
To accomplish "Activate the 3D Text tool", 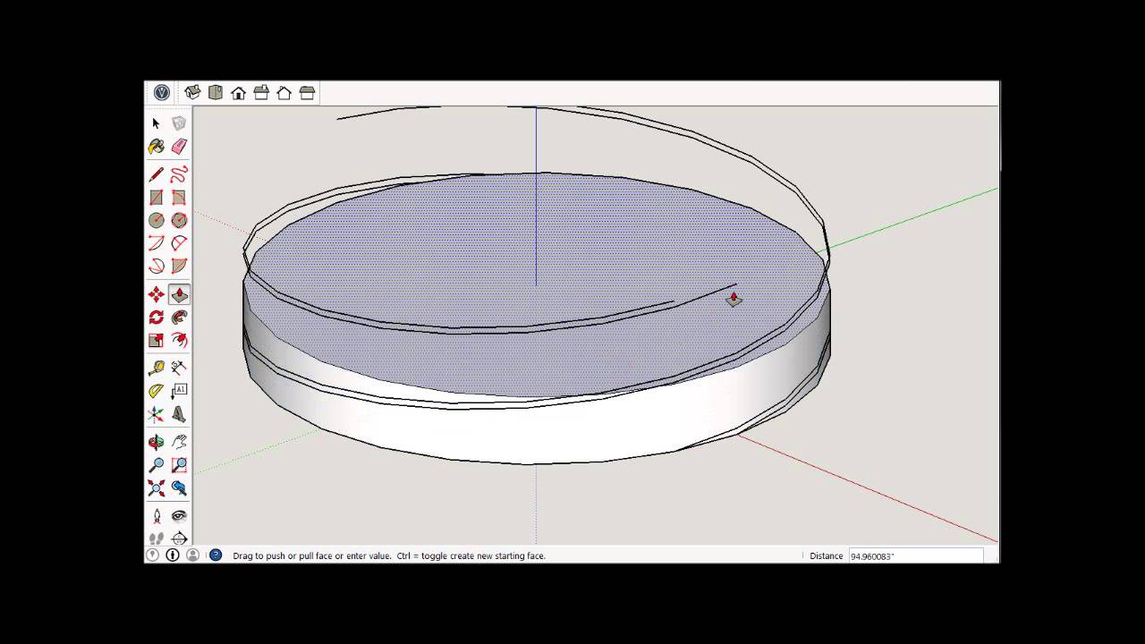I will (179, 414).
